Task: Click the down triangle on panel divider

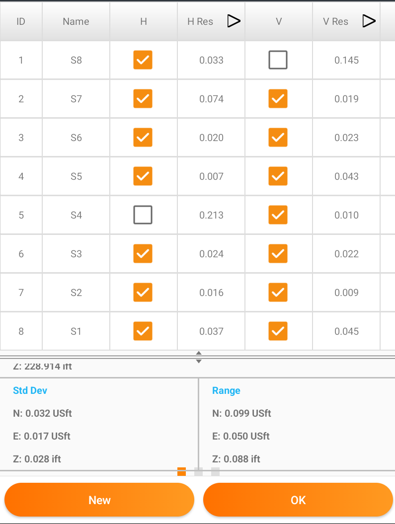Action: [199, 361]
